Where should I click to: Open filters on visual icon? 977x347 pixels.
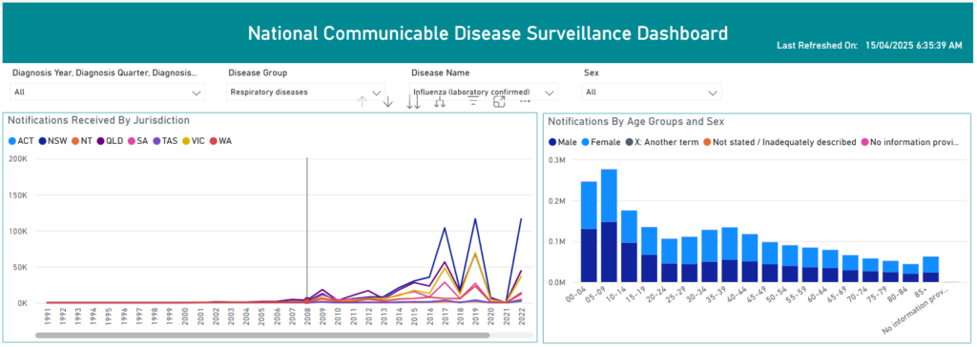[473, 102]
